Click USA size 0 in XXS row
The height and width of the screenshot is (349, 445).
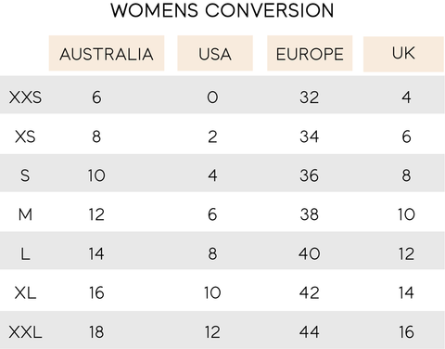212,97
